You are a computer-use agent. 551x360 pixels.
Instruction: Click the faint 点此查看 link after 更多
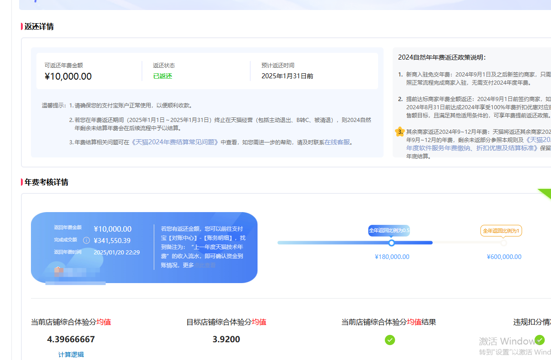206,265
